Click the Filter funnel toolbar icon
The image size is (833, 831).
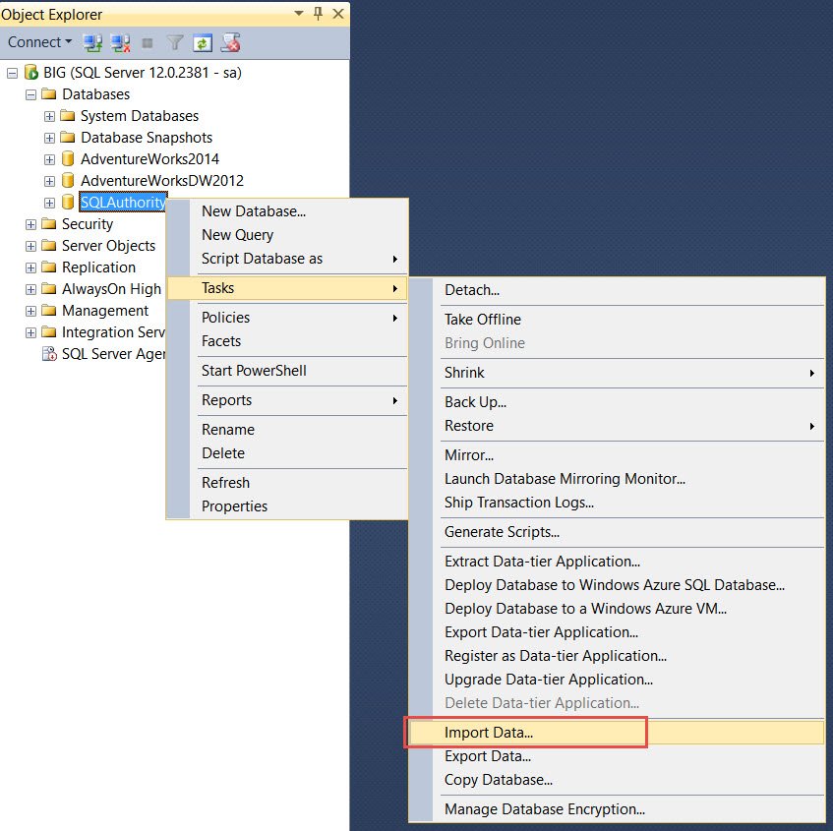[175, 42]
